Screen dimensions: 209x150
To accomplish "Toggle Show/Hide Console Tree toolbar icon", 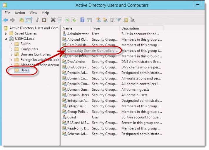I will click(29, 20).
